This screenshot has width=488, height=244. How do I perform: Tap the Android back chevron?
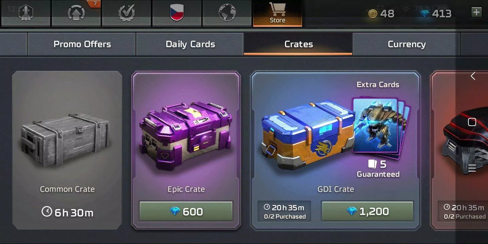point(473,76)
